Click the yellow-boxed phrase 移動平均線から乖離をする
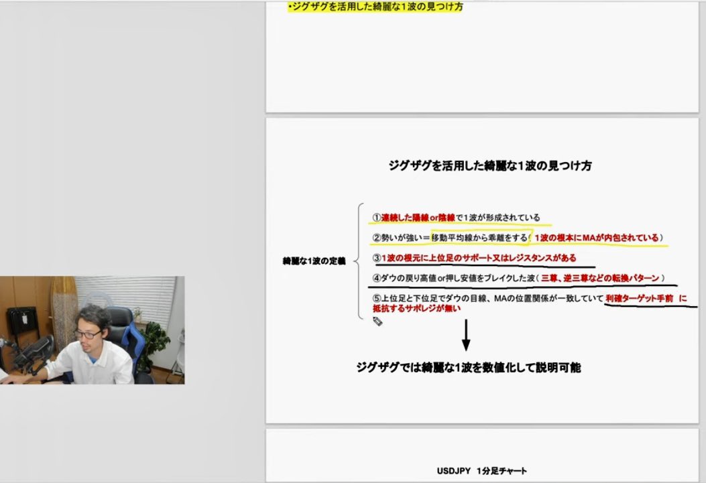This screenshot has height=483, width=706. [x=480, y=237]
